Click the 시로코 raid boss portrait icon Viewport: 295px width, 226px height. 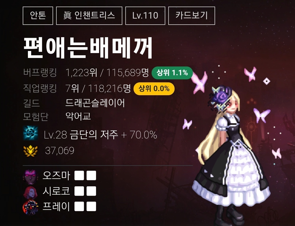click(30, 192)
